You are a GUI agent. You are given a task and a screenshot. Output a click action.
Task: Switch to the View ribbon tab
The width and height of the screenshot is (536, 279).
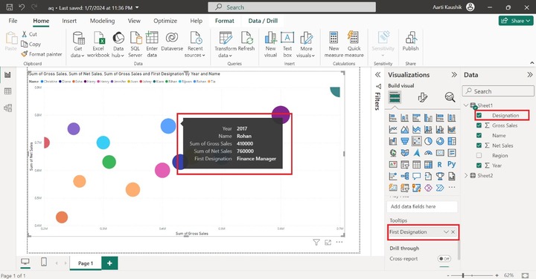click(134, 21)
